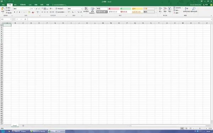Click the New Sheet plus icon
The image size is (213, 133).
(x=23, y=126)
